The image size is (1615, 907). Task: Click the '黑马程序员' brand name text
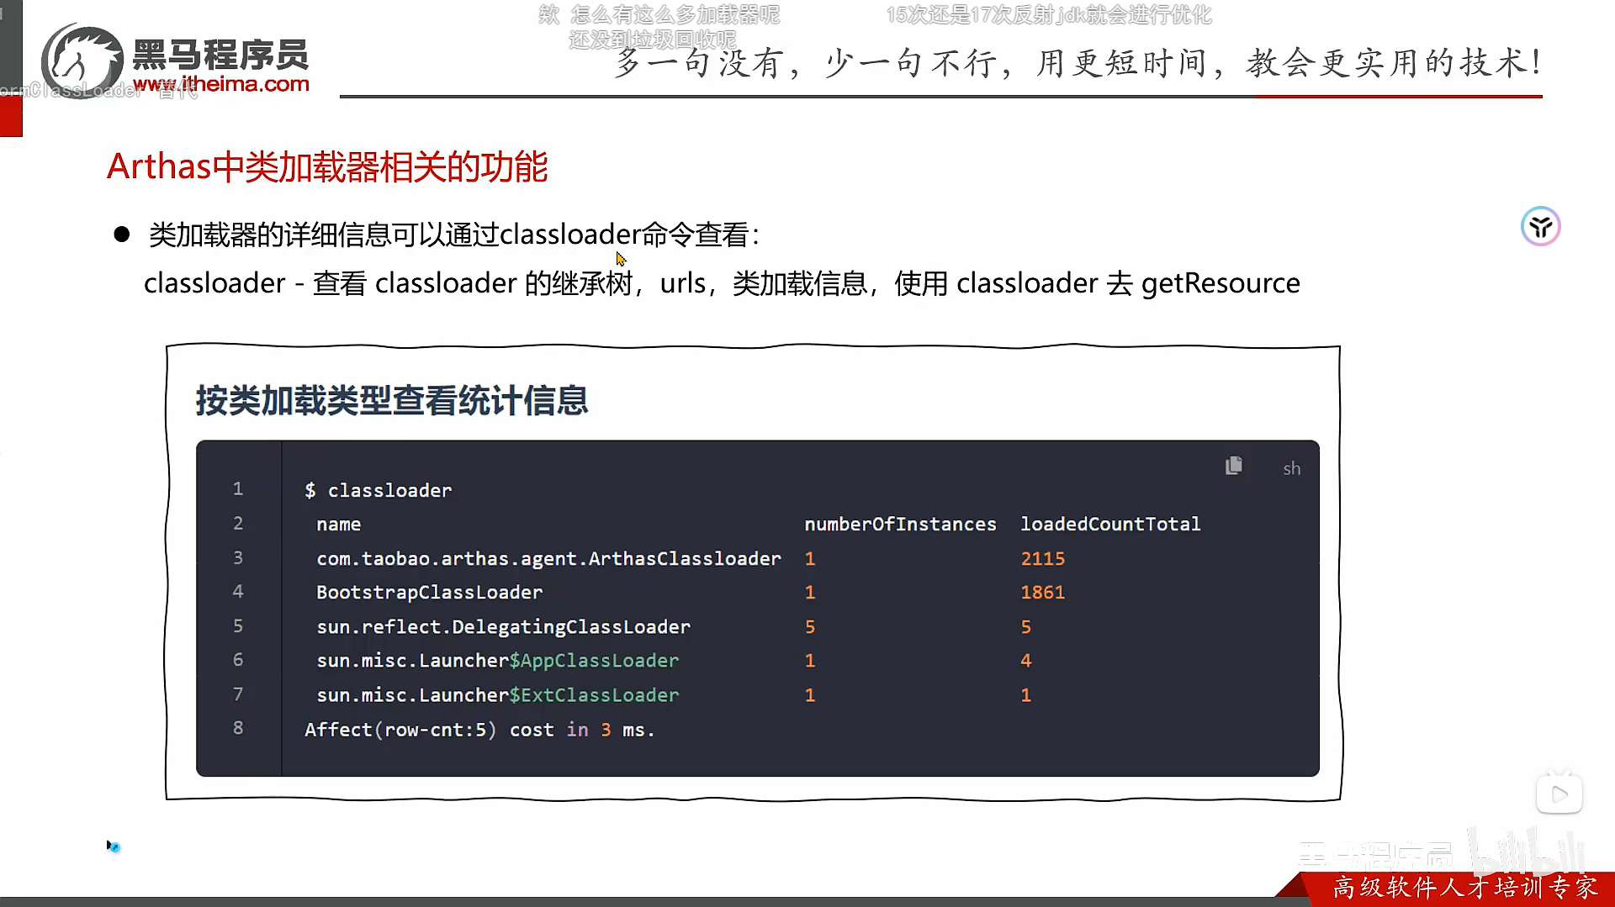221,55
